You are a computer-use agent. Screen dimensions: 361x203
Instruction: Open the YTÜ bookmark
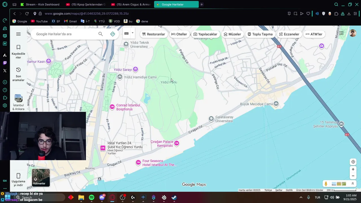tap(99, 21)
